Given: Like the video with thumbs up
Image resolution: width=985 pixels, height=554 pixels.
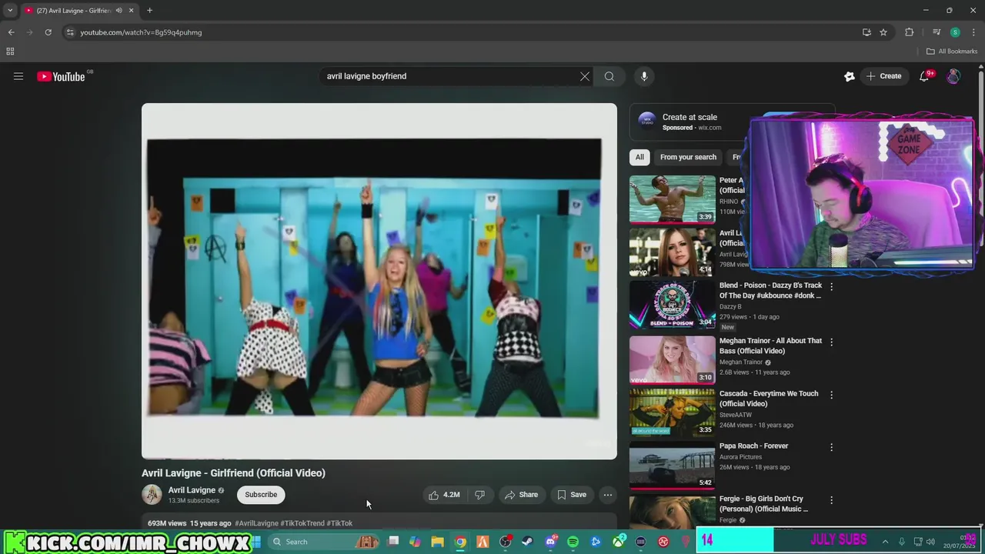Looking at the screenshot, I should click(x=445, y=495).
